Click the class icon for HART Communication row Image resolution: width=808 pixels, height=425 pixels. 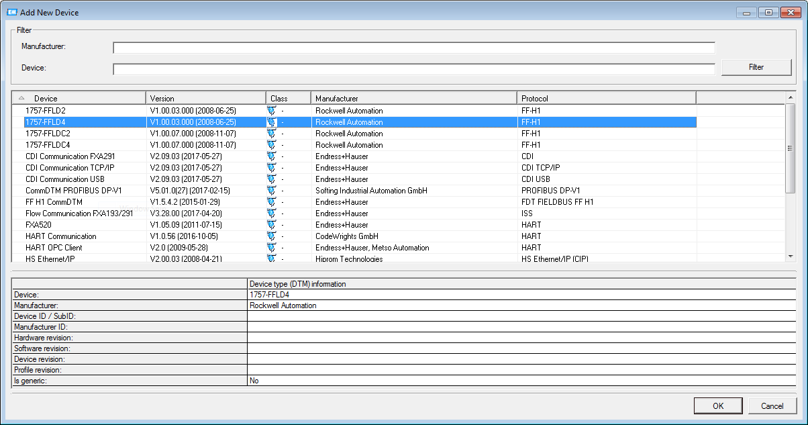(x=272, y=236)
